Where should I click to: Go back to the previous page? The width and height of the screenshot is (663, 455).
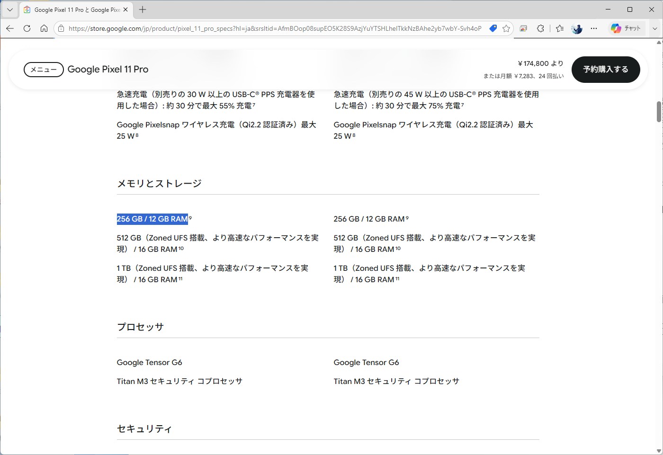click(10, 28)
